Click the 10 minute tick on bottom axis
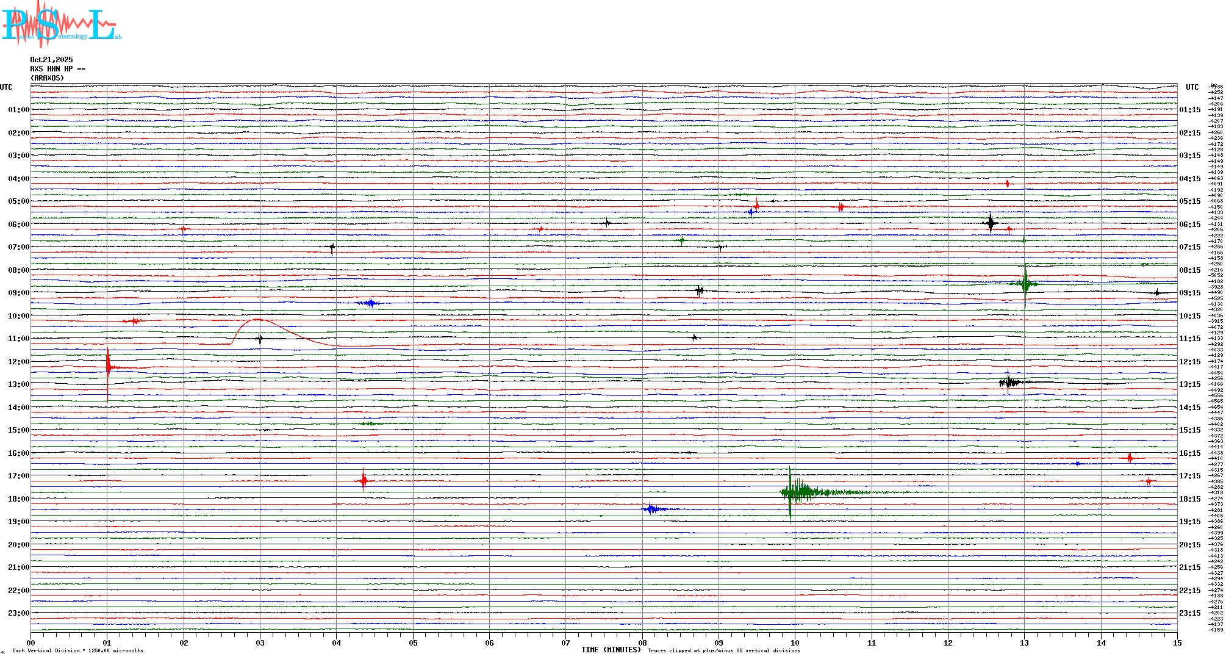The image size is (1226, 659). (795, 643)
